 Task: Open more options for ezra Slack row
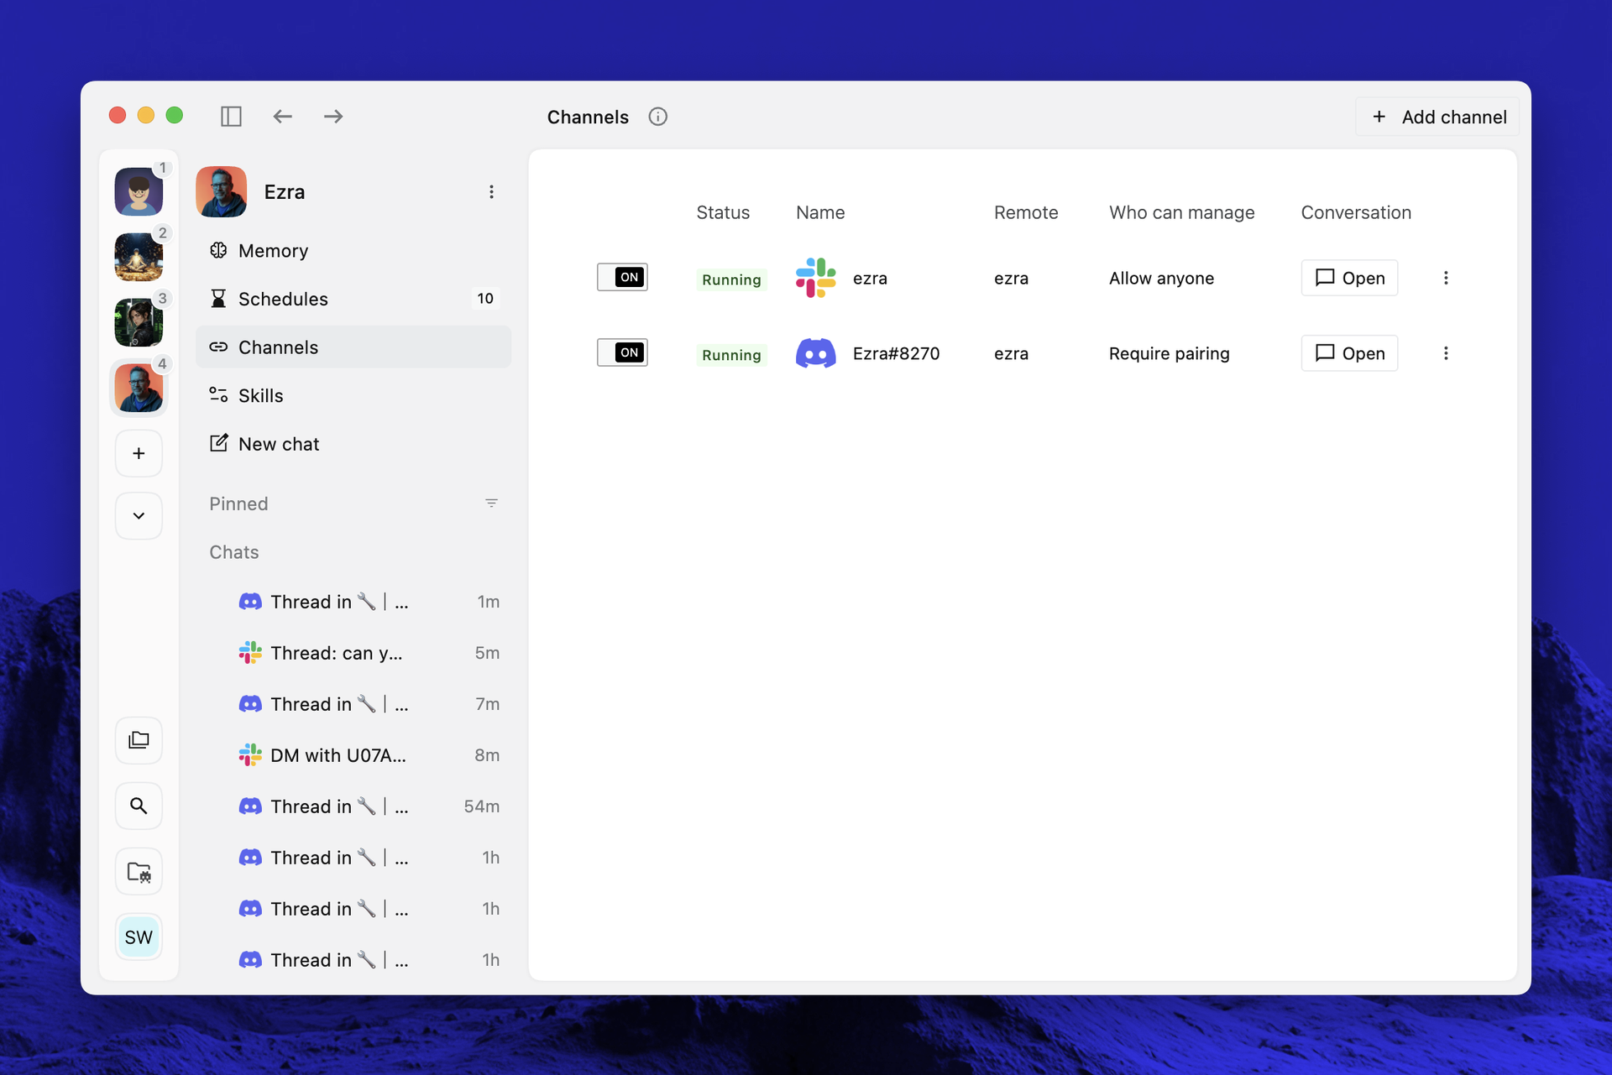pyautogui.click(x=1446, y=278)
